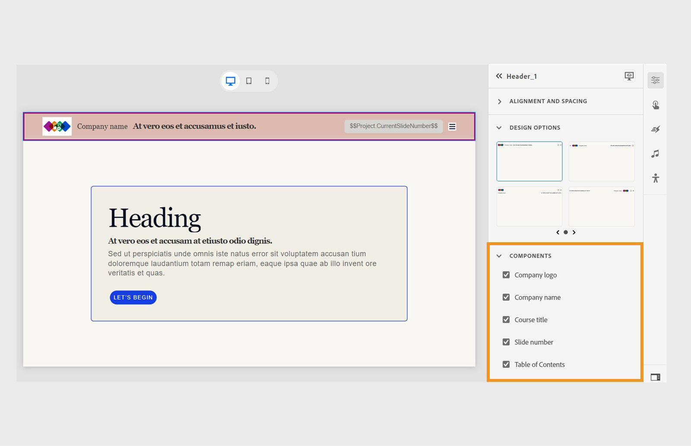The height and width of the screenshot is (446, 691).
Task: Open the Audio music-note panel icon
Action: point(655,154)
